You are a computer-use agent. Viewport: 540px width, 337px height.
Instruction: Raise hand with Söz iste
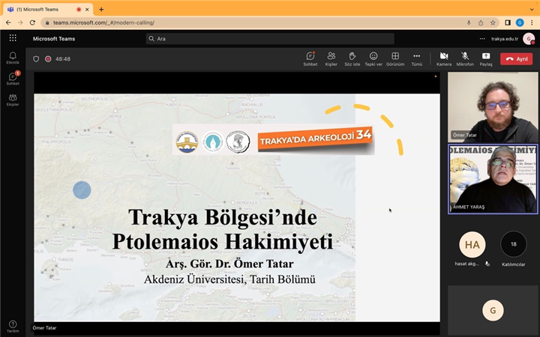coord(352,59)
